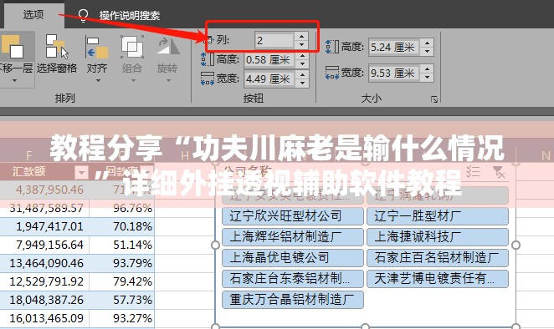
Task: Select slicer item 辽宁欣兴旺型材公司
Action: click(293, 215)
